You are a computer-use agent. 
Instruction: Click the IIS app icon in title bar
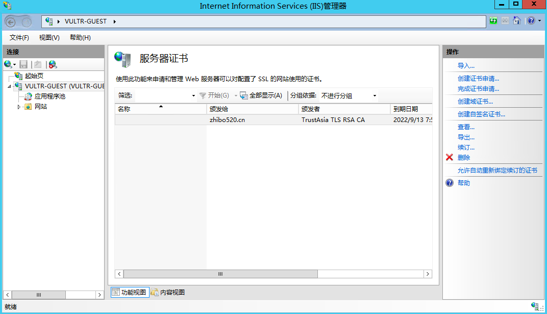7,6
